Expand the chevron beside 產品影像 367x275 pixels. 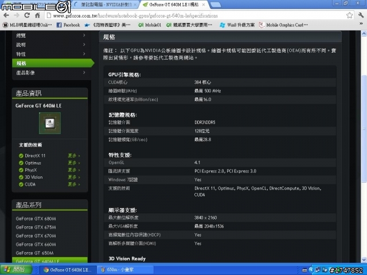point(84,73)
